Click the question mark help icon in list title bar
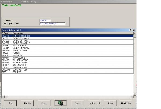 click(x=130, y=30)
